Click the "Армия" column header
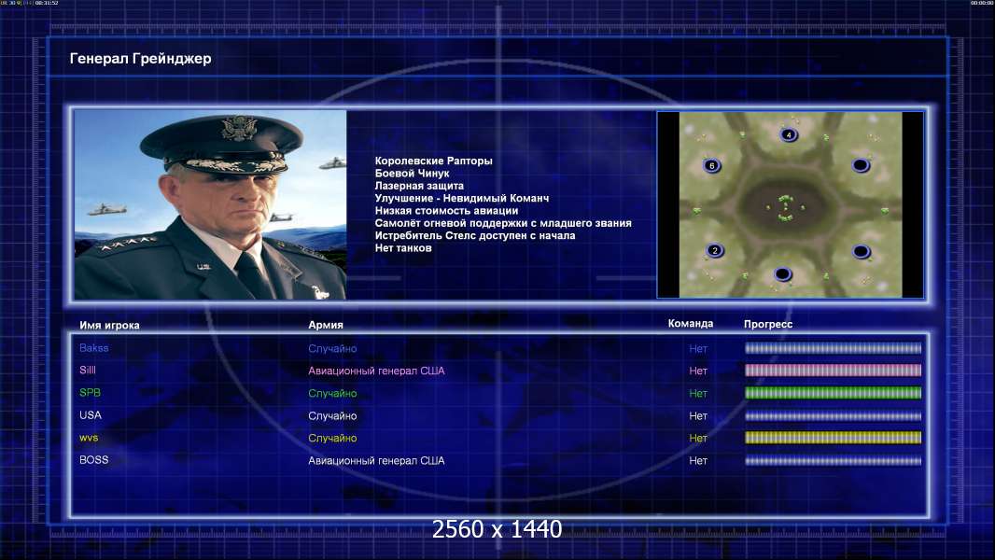The width and height of the screenshot is (995, 560). (x=326, y=325)
